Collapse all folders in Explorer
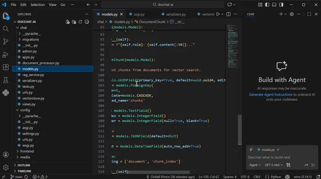 pos(86,22)
